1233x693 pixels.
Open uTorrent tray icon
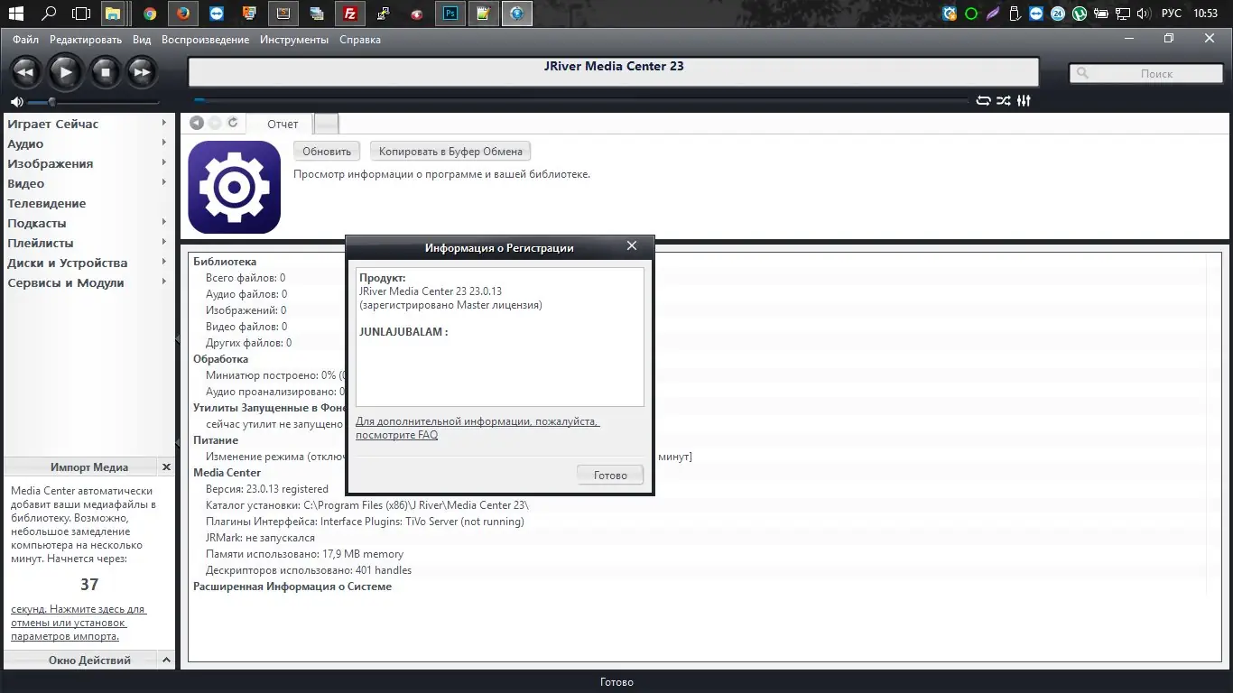[x=1078, y=14]
